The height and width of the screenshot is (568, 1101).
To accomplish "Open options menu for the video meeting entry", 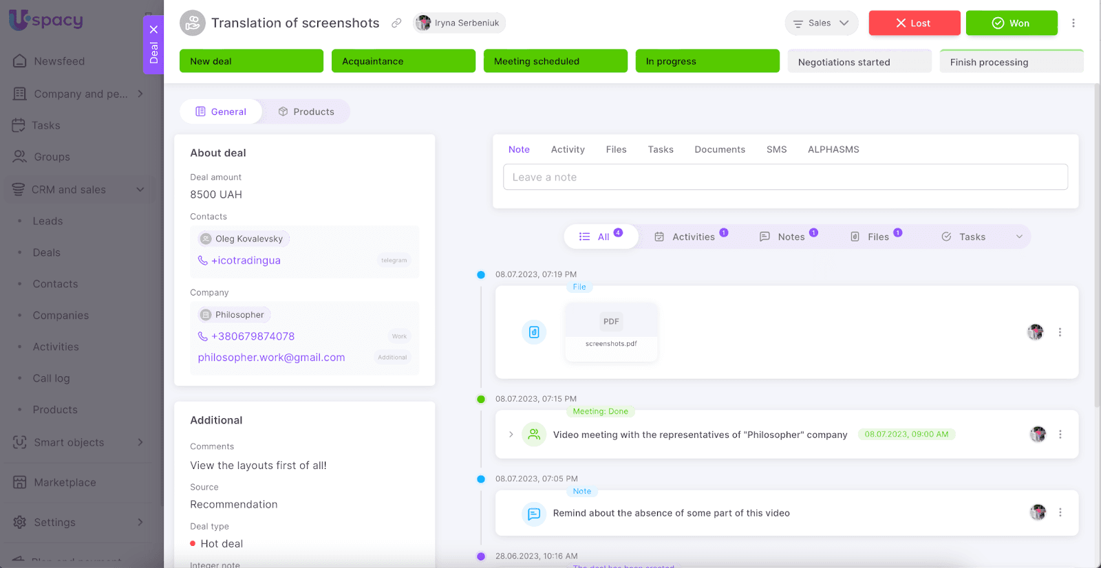I will (x=1060, y=435).
